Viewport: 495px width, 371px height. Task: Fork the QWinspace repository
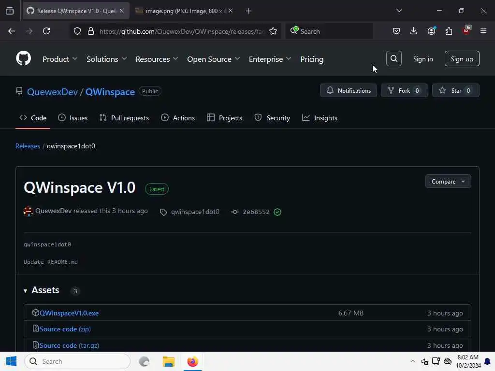(x=404, y=90)
